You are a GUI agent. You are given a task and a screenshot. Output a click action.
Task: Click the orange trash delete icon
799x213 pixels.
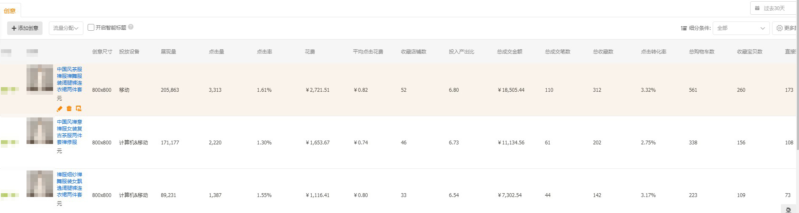(x=69, y=109)
